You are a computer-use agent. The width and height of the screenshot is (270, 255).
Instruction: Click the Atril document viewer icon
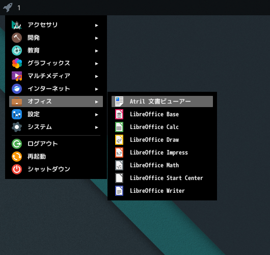click(x=119, y=101)
